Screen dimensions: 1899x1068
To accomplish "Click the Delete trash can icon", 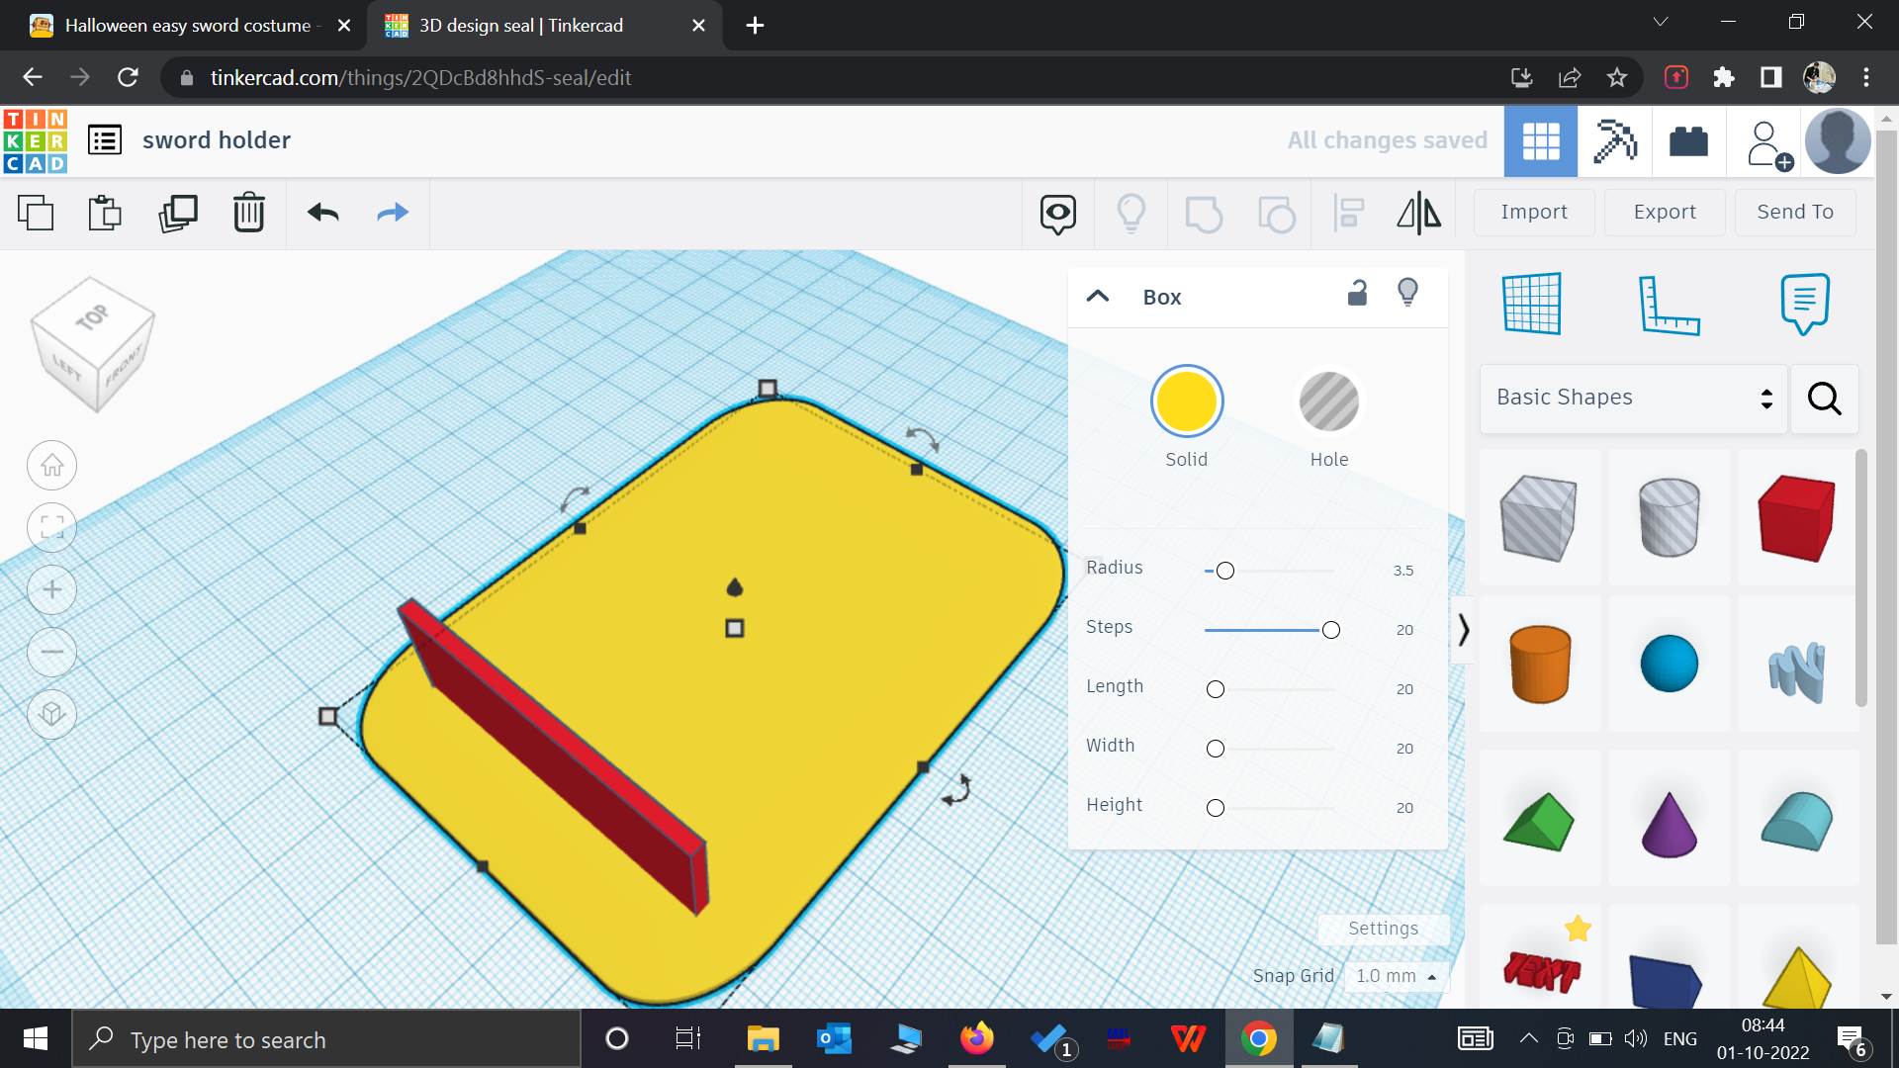I will pos(248,213).
